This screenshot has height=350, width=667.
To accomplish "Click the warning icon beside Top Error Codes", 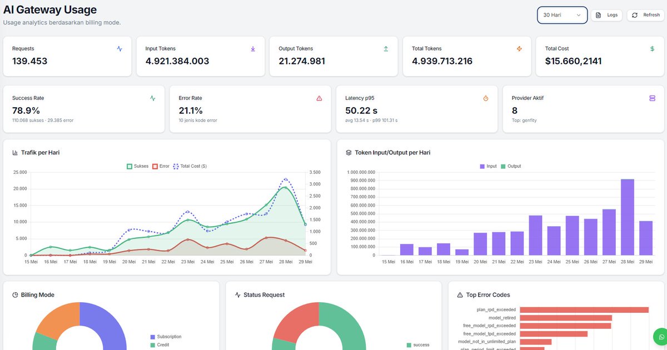I will [460, 295].
